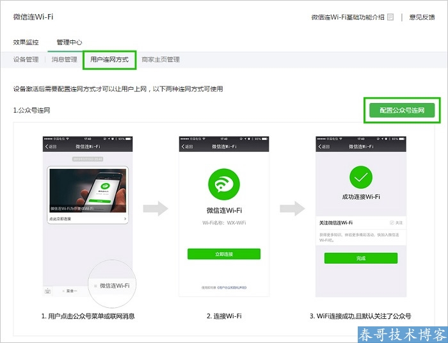The height and width of the screenshot is (343, 448).
Task: Select the 用户连网方式 sub-tab
Action: tap(109, 60)
